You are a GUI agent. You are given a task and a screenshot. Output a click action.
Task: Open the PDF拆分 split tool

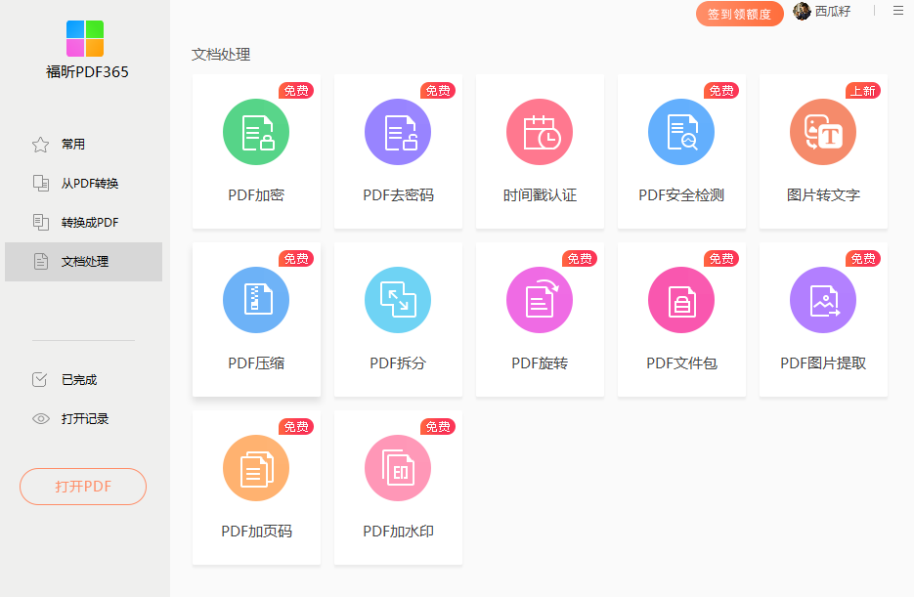click(398, 320)
